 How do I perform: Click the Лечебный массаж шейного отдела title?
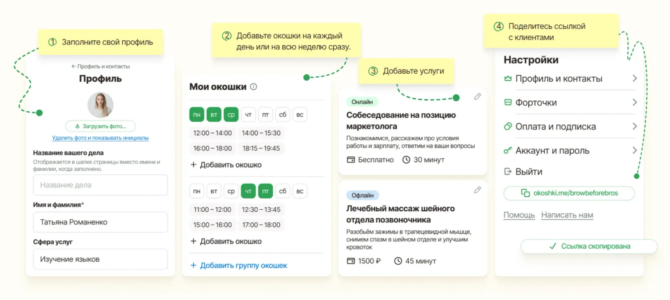(400, 214)
